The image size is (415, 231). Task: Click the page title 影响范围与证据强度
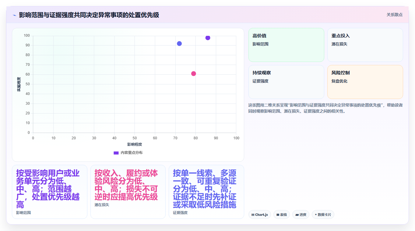click(x=89, y=15)
